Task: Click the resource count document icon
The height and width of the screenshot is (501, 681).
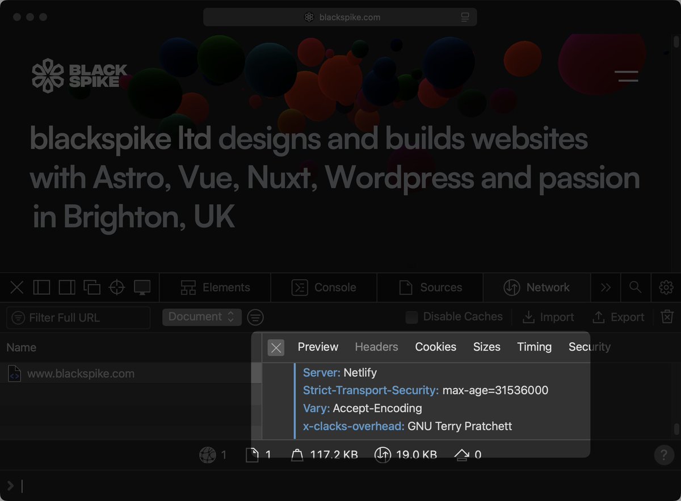Action: click(253, 454)
